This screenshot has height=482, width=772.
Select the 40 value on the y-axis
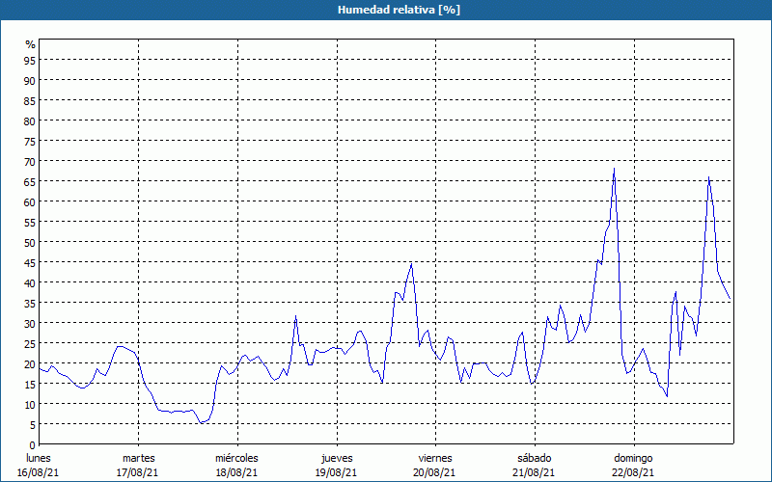pyautogui.click(x=30, y=282)
